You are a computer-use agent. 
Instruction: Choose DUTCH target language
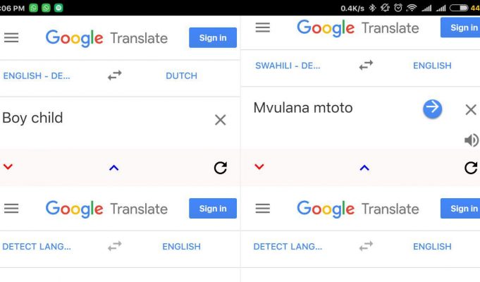click(182, 75)
